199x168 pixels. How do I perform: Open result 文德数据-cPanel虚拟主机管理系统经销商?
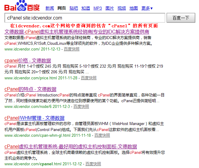77,32
